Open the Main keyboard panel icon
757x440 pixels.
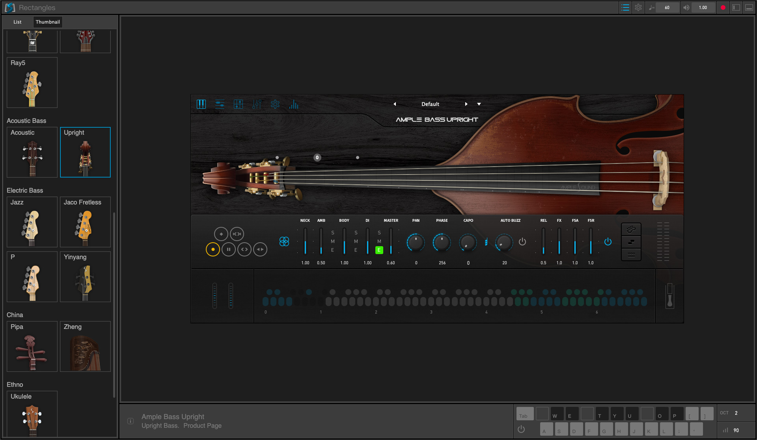(201, 104)
